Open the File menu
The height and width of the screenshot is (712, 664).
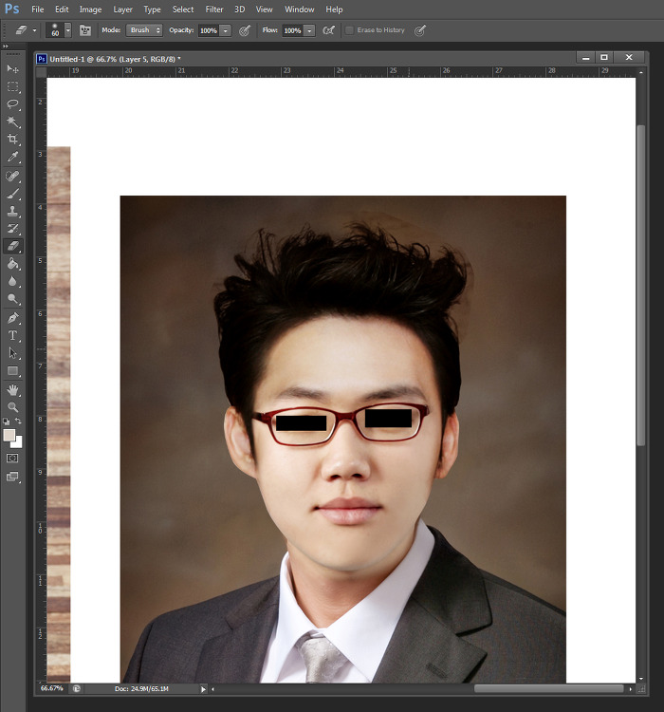pos(38,9)
